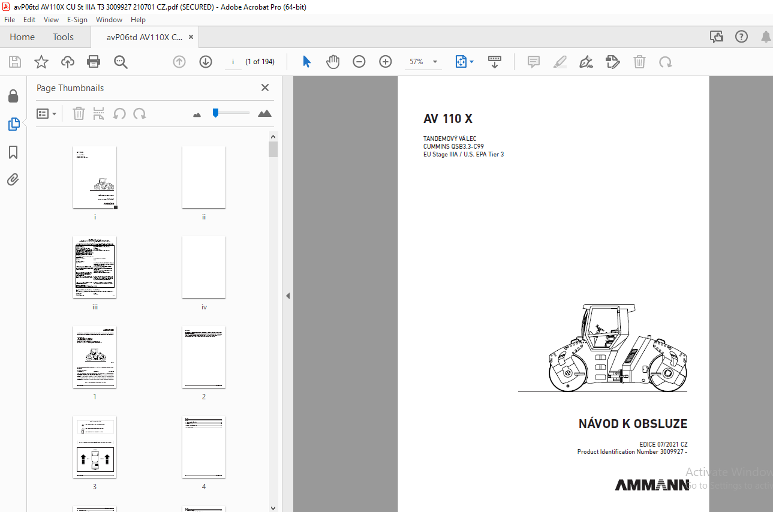Open the Edit menu
This screenshot has height=512, width=773.
(29, 20)
